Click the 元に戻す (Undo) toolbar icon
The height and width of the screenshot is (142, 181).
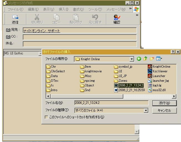(95, 17)
